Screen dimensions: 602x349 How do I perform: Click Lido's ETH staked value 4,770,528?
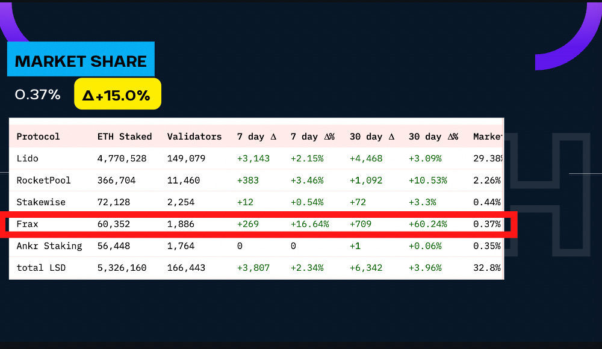(x=122, y=159)
